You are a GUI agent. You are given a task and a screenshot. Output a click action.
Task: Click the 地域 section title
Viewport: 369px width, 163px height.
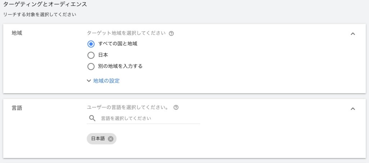pyautogui.click(x=17, y=33)
